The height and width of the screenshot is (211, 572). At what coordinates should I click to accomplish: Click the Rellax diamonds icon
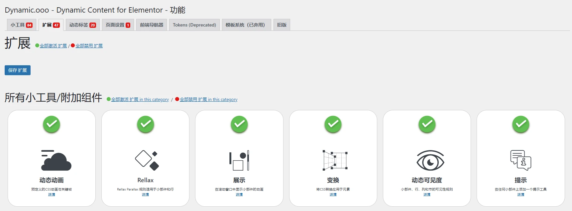[147, 160]
